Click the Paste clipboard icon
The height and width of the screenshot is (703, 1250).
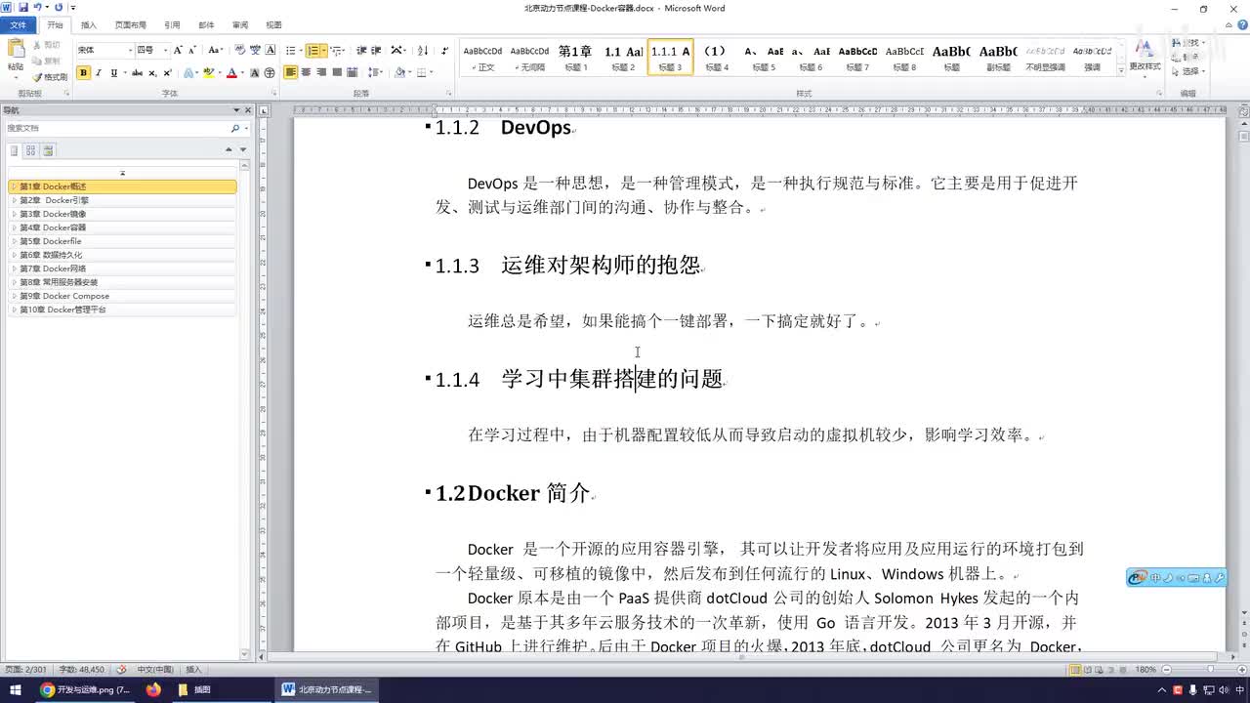point(16,49)
